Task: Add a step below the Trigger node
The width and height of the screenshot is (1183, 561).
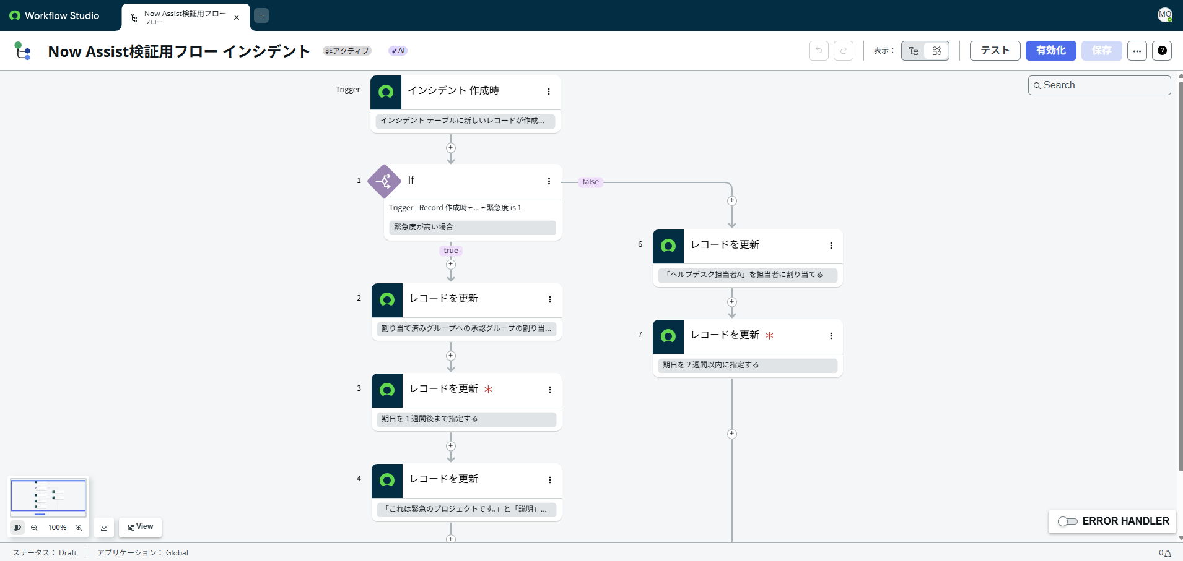Action: pos(451,148)
